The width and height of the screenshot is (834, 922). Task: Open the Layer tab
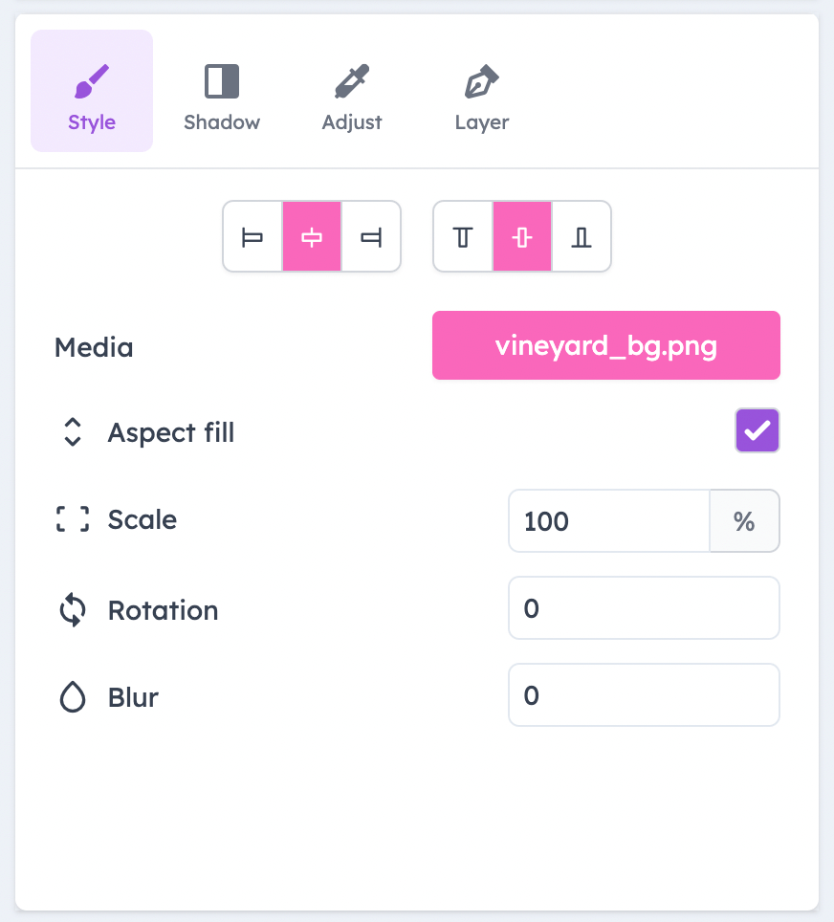[x=482, y=91]
